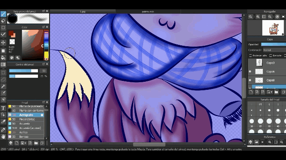Select the Lasso tool
Image resolution: width=286 pixels, height=160 pixels.
3,80
